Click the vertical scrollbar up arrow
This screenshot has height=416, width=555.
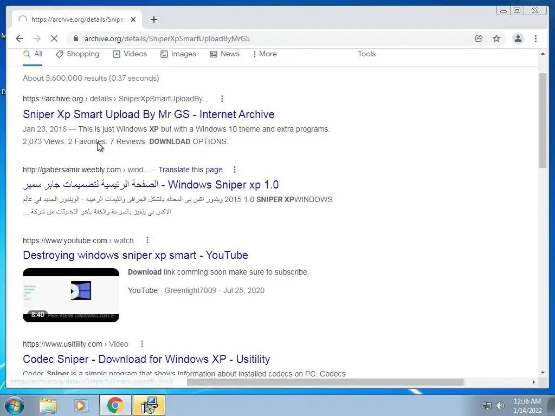pyautogui.click(x=543, y=54)
